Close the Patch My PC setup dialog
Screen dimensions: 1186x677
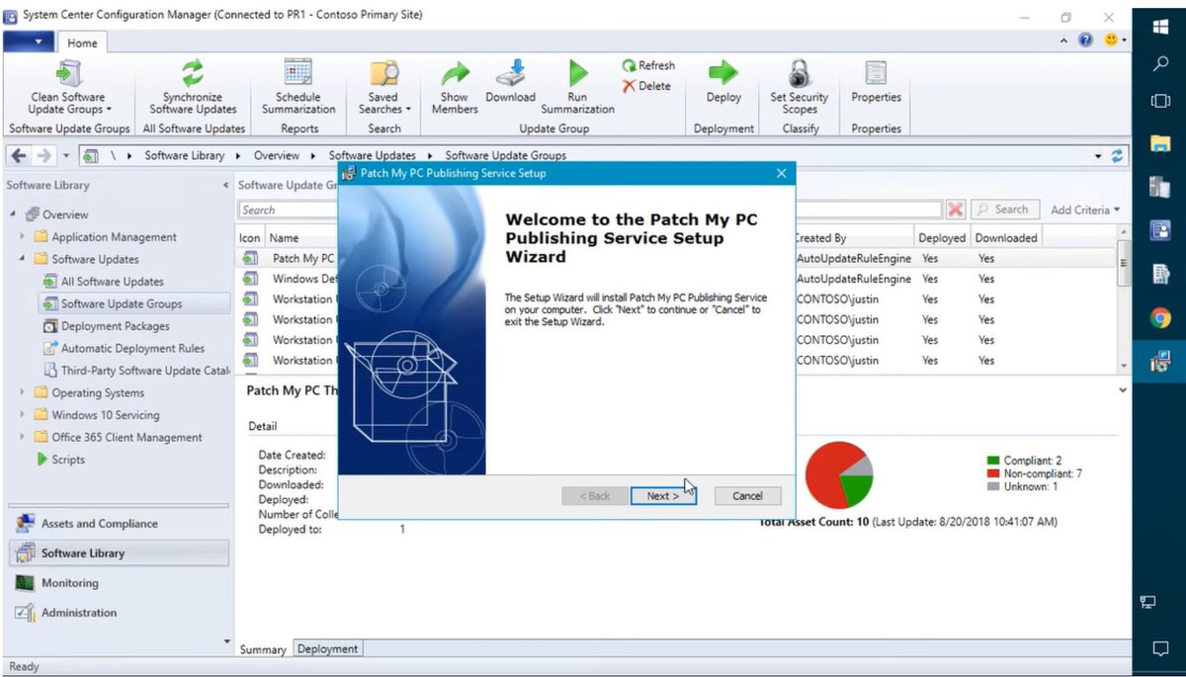click(x=782, y=173)
